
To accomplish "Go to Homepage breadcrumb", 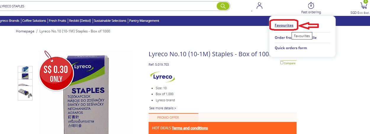I will coord(25,31).
